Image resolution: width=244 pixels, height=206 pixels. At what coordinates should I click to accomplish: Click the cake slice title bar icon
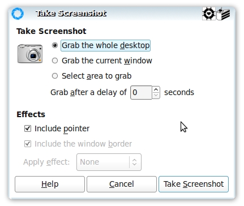[223, 14]
